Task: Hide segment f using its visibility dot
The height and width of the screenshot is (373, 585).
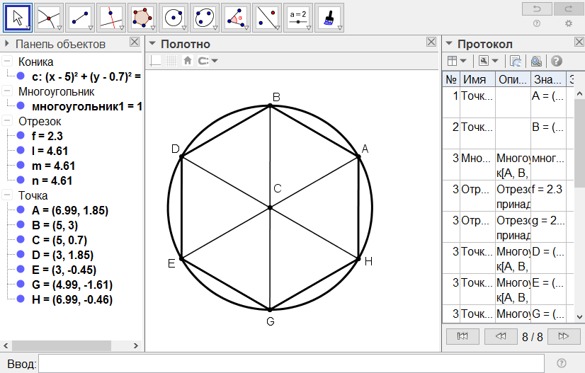Action: click(21, 136)
